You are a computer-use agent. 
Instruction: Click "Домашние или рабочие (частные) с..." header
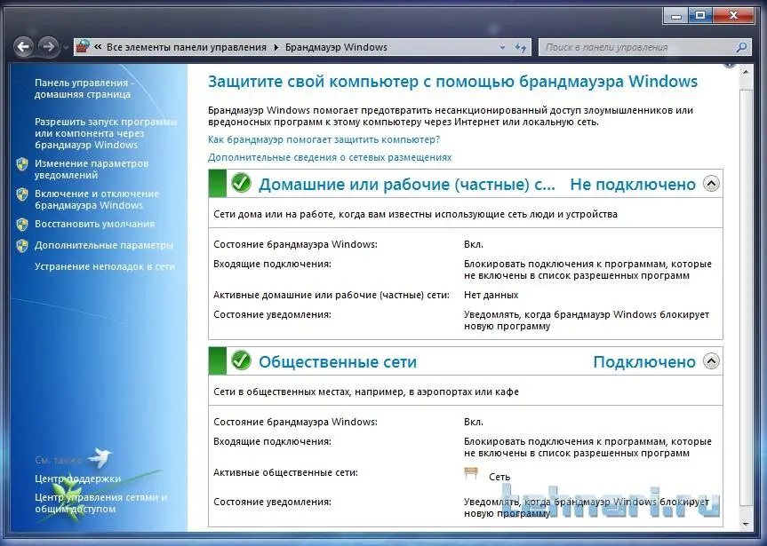[x=407, y=185]
